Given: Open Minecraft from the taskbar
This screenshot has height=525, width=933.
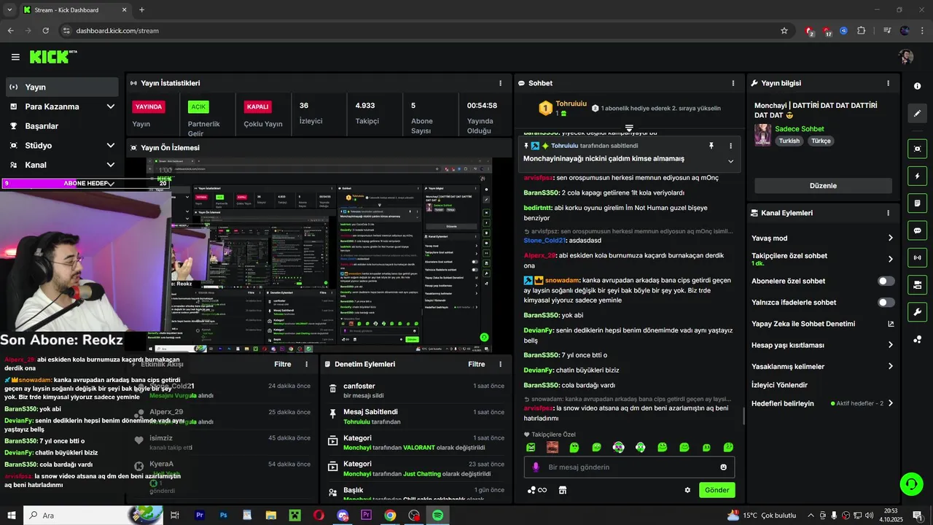Looking at the screenshot, I should [x=294, y=516].
